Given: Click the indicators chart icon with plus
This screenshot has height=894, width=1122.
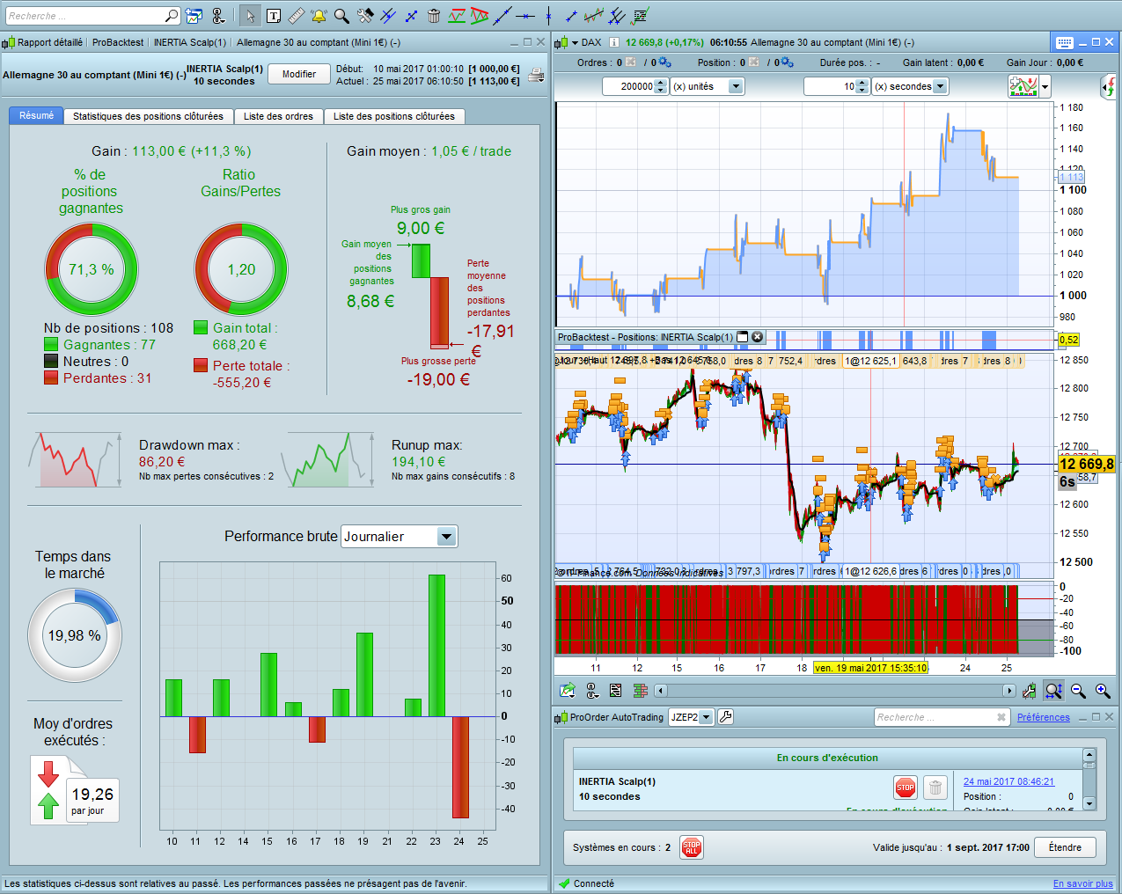Looking at the screenshot, I should 1023,86.
